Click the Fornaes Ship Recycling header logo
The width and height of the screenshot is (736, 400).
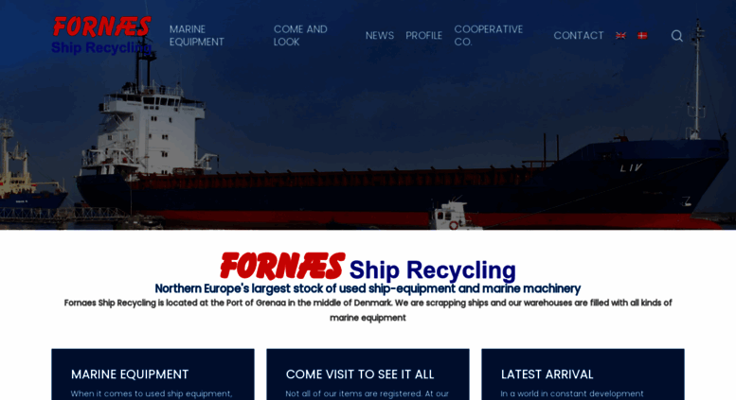point(102,35)
